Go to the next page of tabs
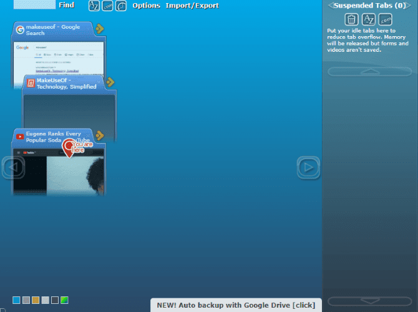418x312 pixels. tap(308, 167)
